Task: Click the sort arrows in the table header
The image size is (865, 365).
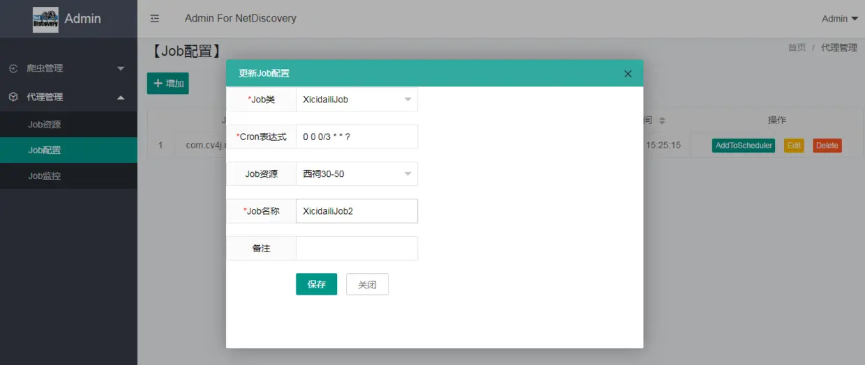Action: tap(662, 121)
